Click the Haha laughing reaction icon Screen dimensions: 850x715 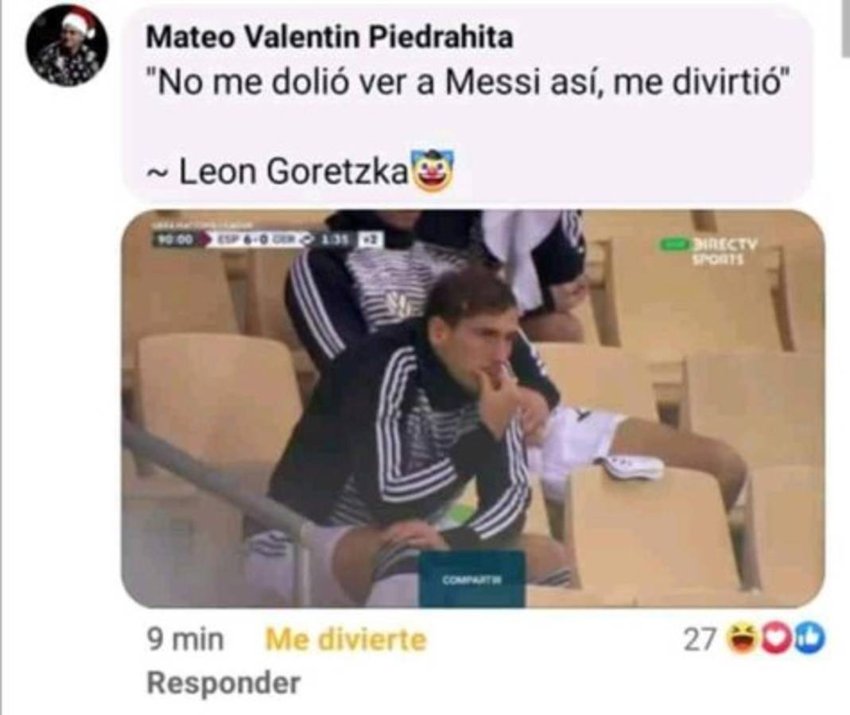pos(743,639)
